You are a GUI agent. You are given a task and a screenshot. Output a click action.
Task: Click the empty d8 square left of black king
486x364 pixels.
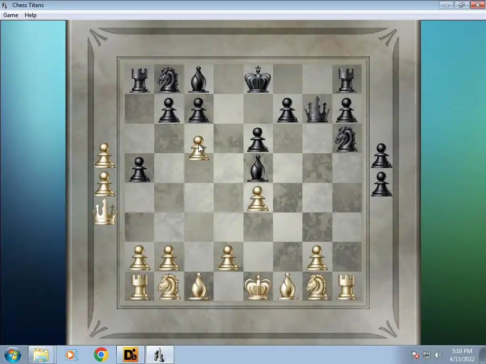click(228, 79)
